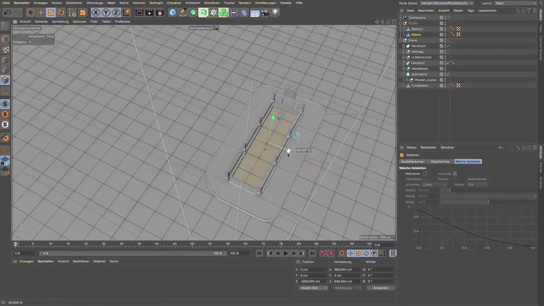Check the Beschränken option

(x=490, y=179)
